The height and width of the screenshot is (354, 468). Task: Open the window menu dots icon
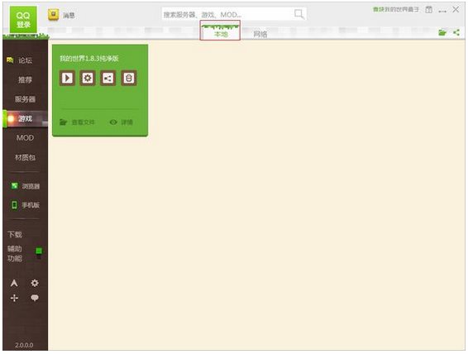click(x=442, y=12)
